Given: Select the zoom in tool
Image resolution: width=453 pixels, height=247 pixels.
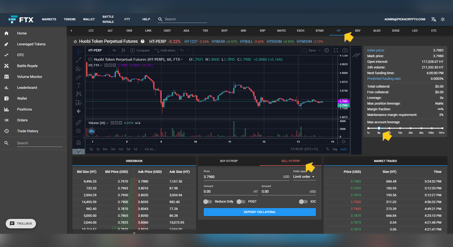Looking at the screenshot, I should [78, 131].
